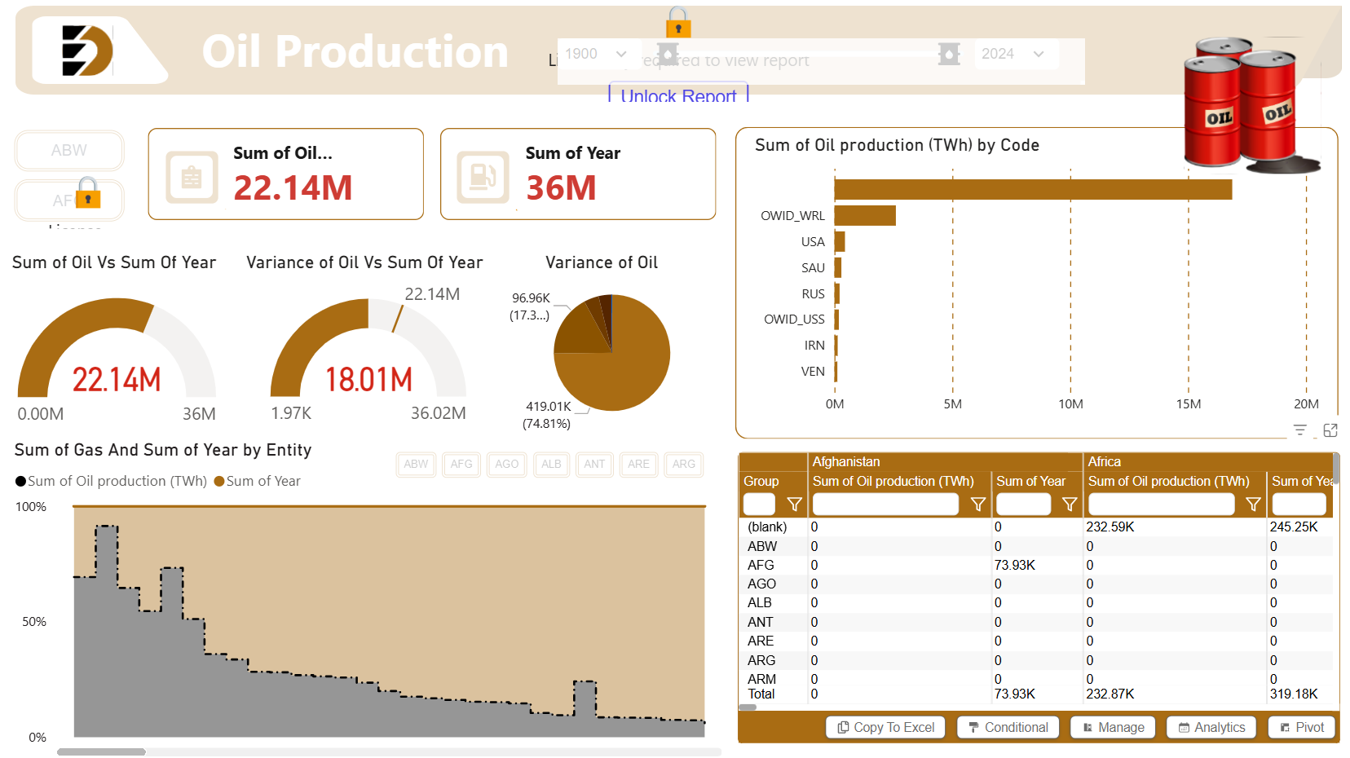Click Afghanistan Sum of Oil production filter funnel

pos(978,505)
